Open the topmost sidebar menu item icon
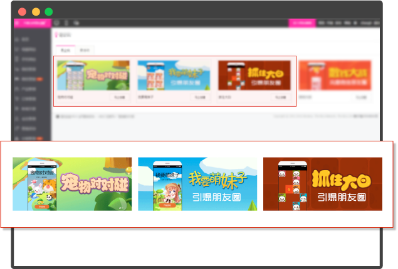The width and height of the screenshot is (398, 269). [x=17, y=38]
